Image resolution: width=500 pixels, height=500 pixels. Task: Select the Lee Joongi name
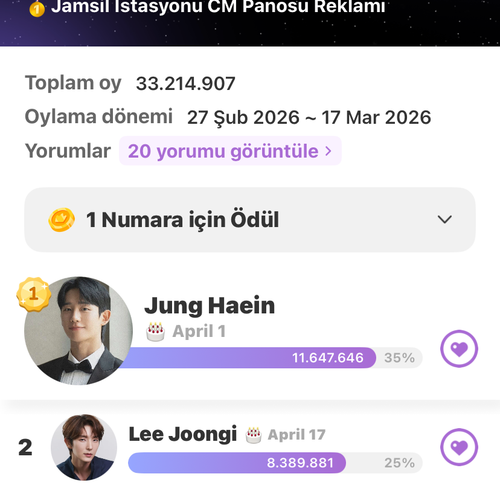tap(182, 434)
